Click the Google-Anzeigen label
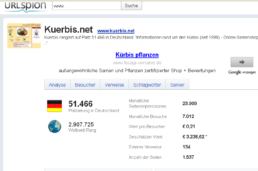Screen dimensions: 258x171 click(242, 72)
